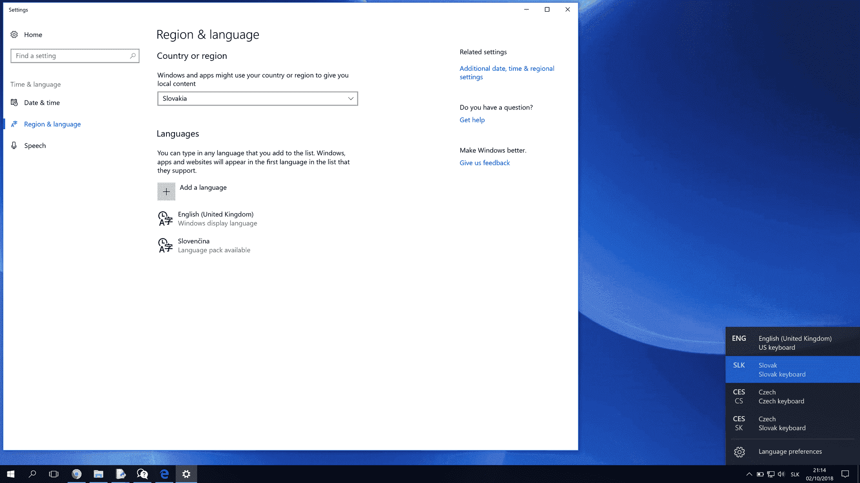Viewport: 860px width, 483px height.
Task: Click Add a language
Action: [203, 188]
